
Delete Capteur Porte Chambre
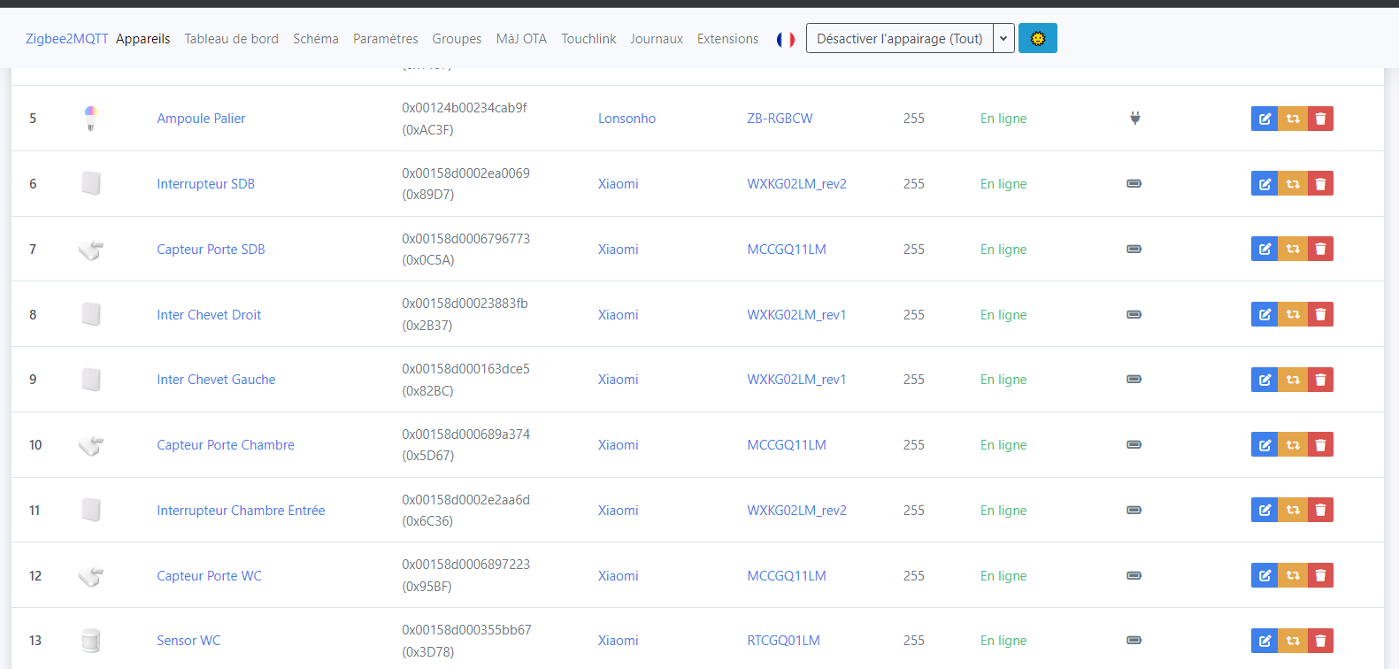pos(1320,445)
